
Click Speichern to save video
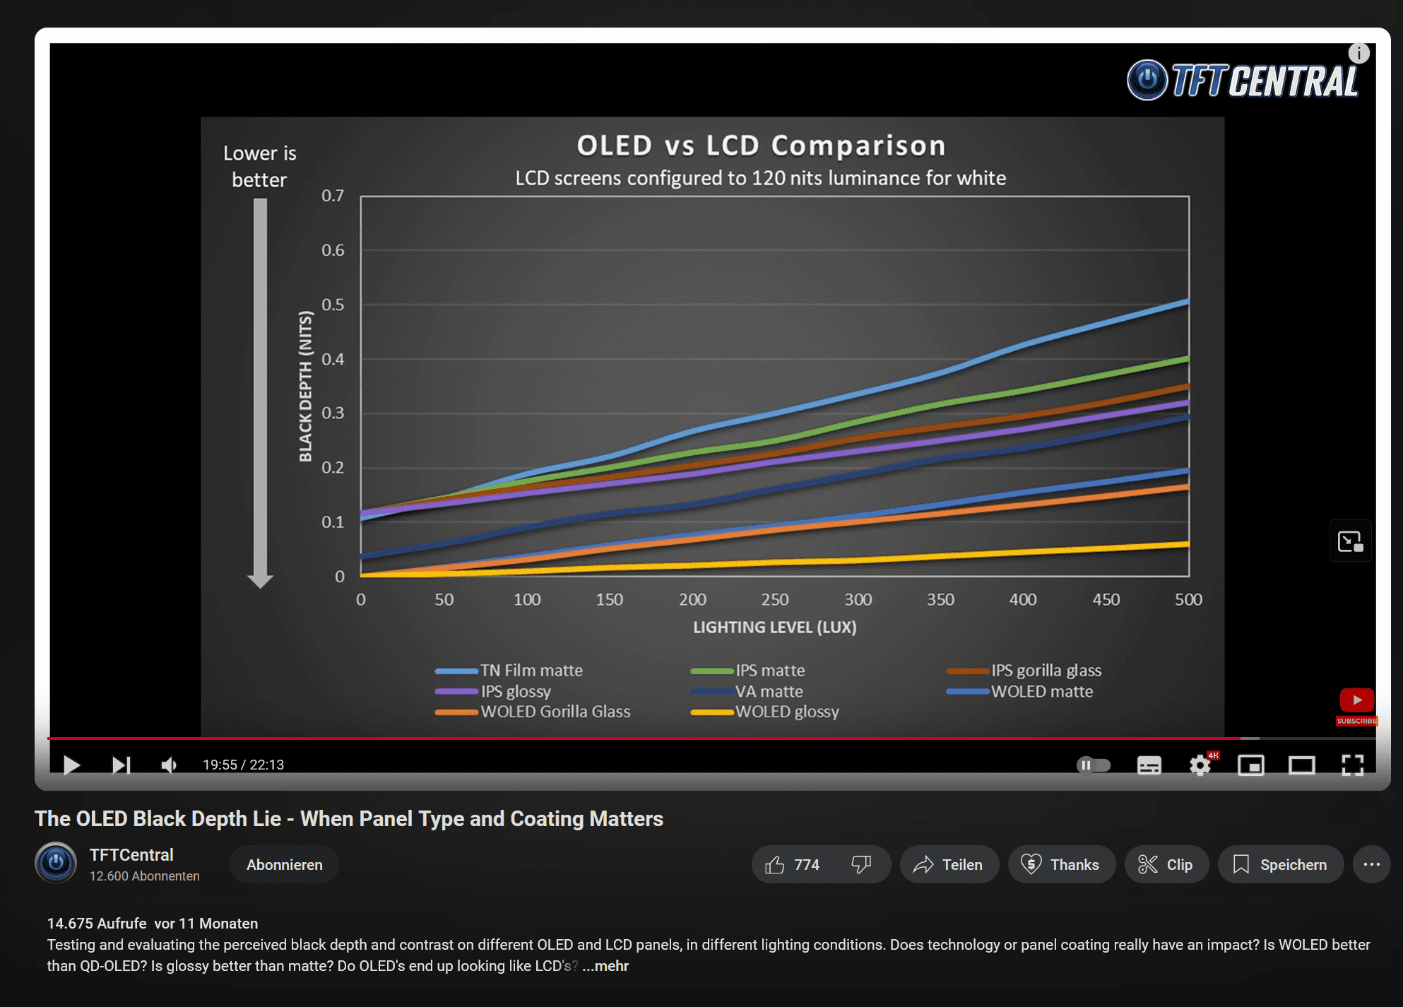point(1280,864)
